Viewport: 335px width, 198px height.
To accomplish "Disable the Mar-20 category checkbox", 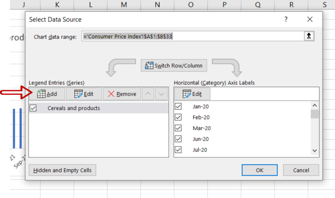I will (x=178, y=128).
